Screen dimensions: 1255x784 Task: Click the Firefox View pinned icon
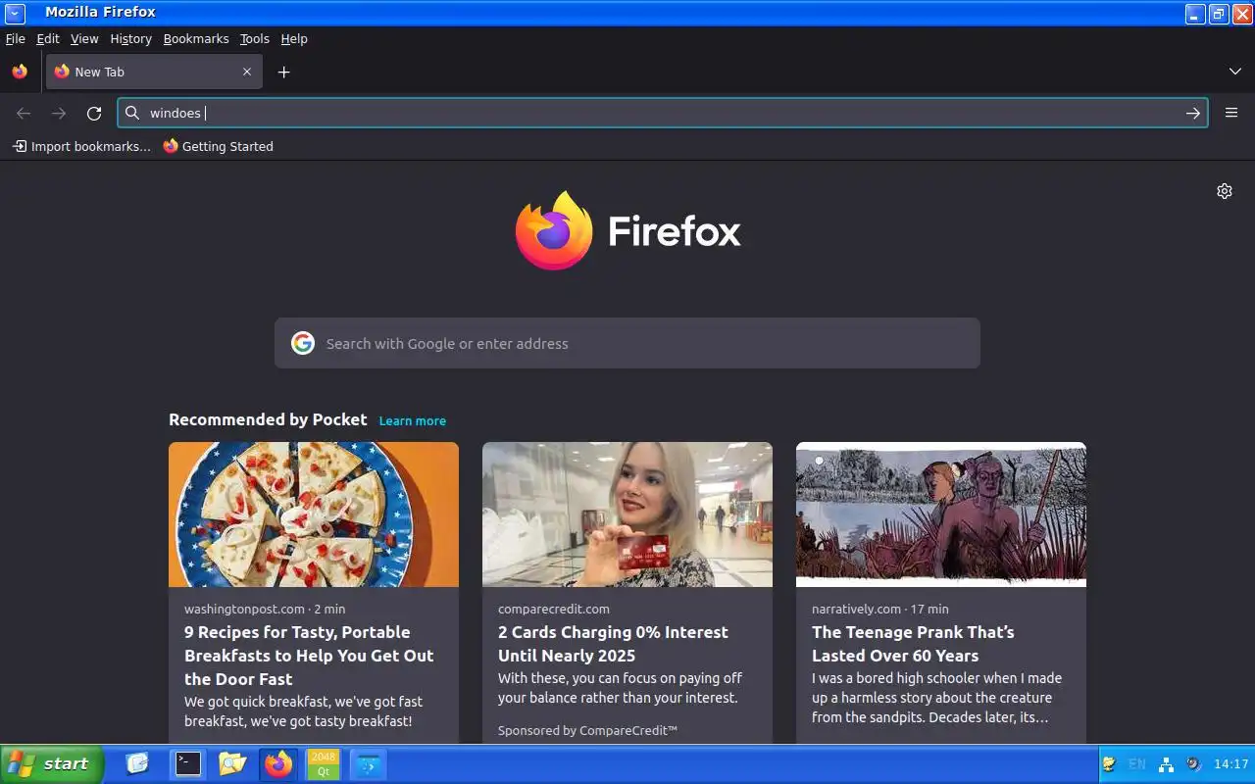(x=20, y=72)
